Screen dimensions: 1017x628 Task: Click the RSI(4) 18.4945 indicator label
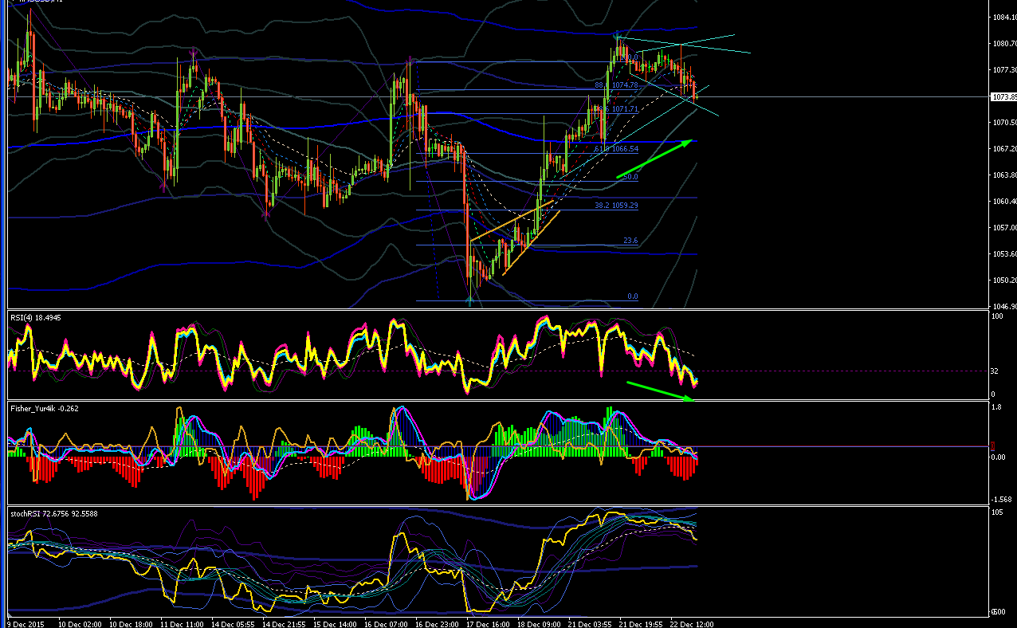pos(36,318)
